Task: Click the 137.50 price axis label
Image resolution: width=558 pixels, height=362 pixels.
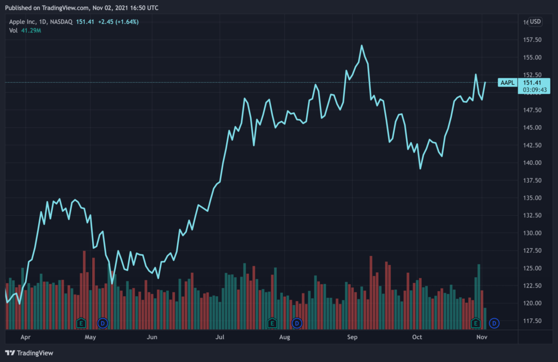Action: point(532,180)
